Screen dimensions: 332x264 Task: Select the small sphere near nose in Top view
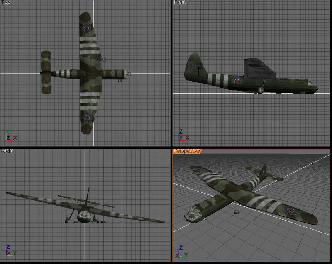click(120, 80)
